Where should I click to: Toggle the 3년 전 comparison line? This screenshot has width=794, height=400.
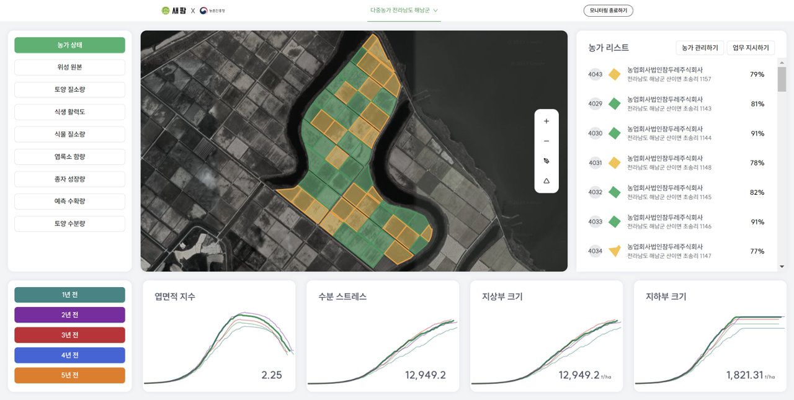(x=69, y=335)
